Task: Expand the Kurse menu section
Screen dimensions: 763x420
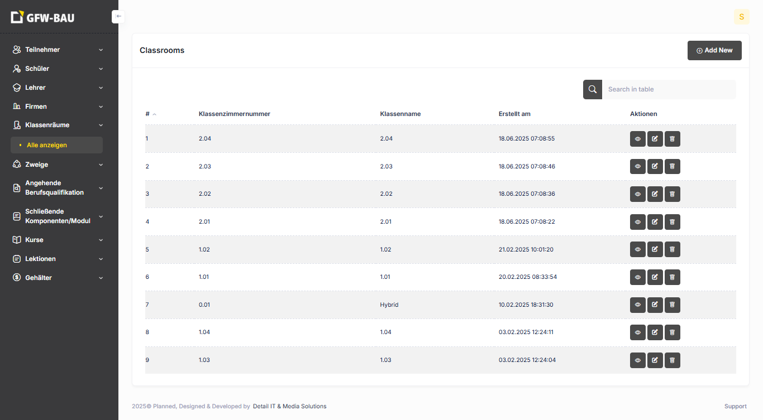Action: [58, 240]
